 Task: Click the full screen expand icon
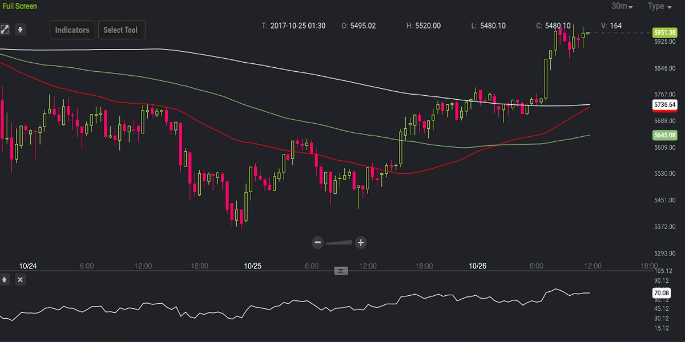[x=5, y=28]
